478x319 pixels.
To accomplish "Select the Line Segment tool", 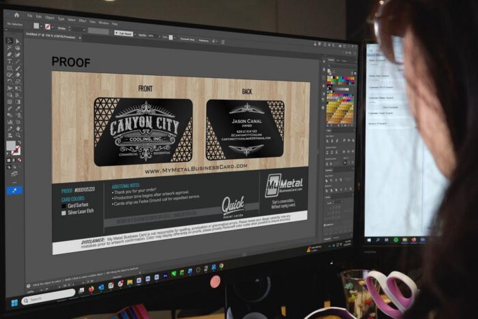I will click(18, 61).
